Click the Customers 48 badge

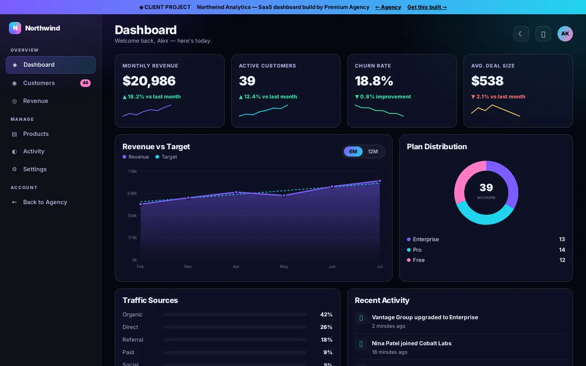(85, 83)
